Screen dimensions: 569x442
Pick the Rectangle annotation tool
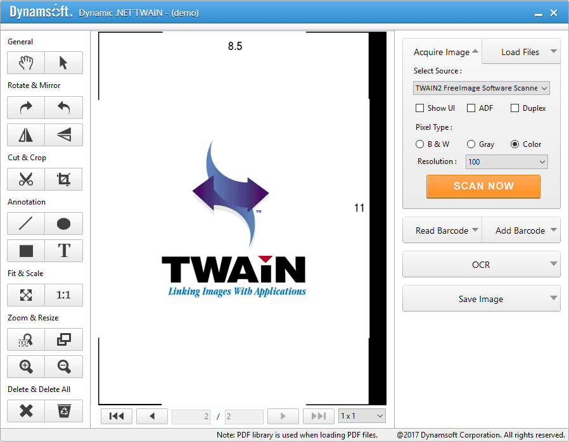(26, 251)
